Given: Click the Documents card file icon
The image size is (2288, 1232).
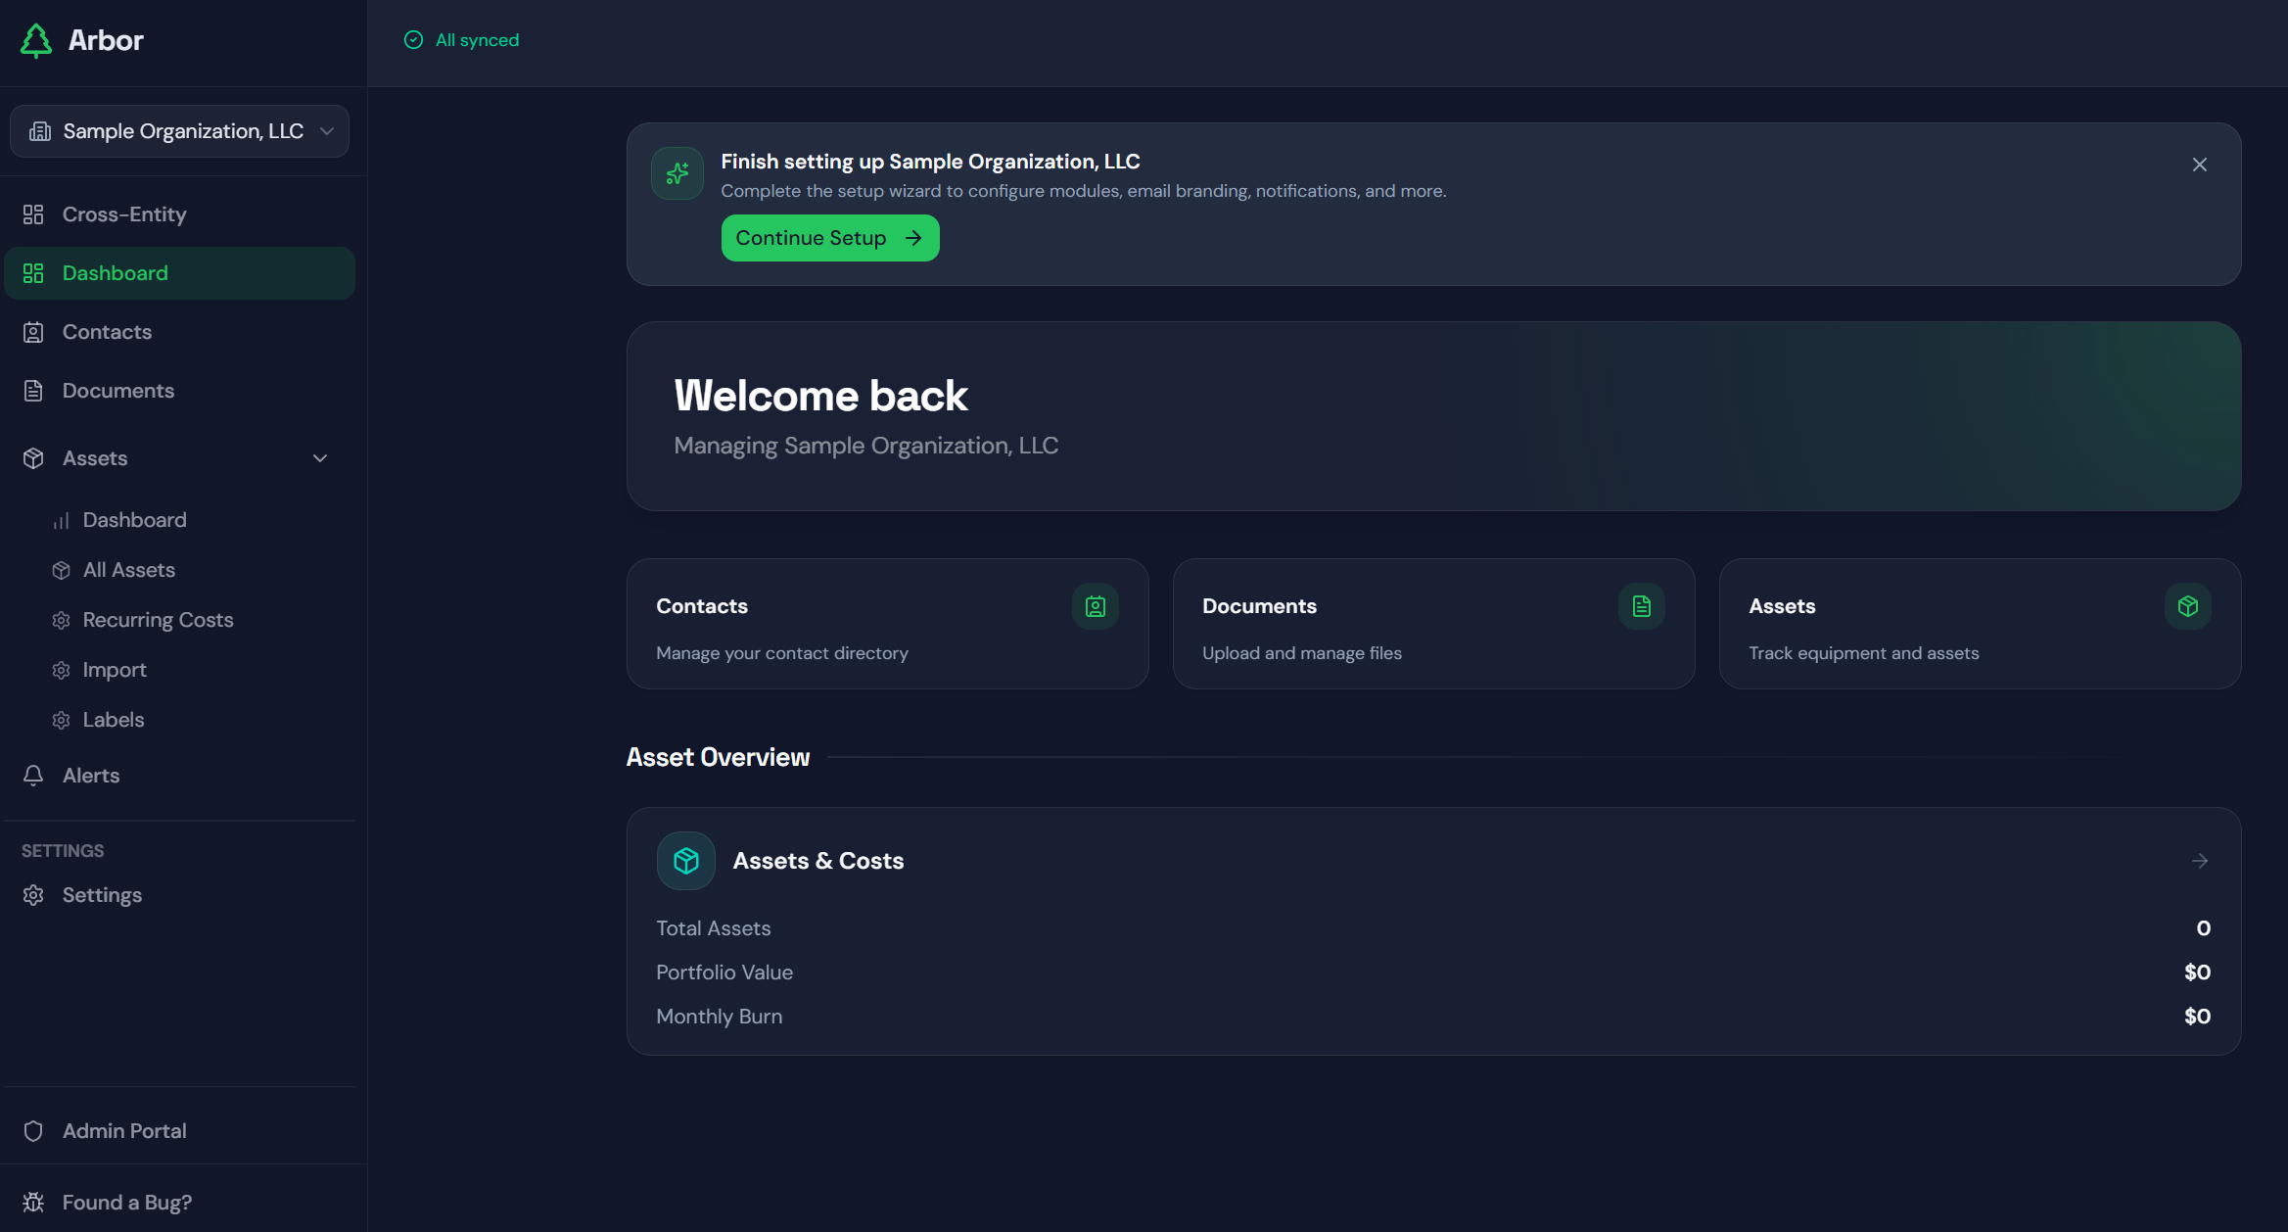Looking at the screenshot, I should [x=1642, y=606].
